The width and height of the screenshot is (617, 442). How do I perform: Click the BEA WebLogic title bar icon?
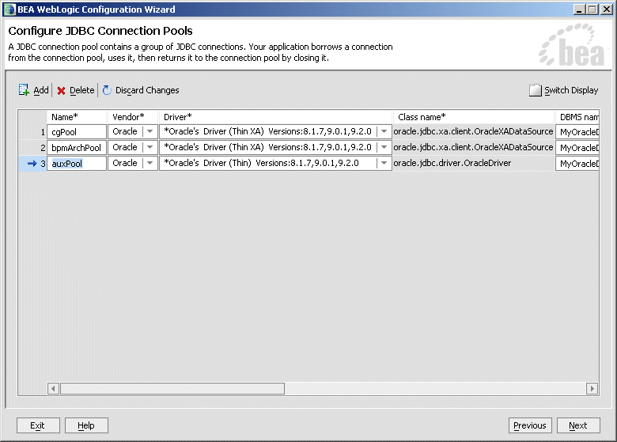tap(9, 9)
